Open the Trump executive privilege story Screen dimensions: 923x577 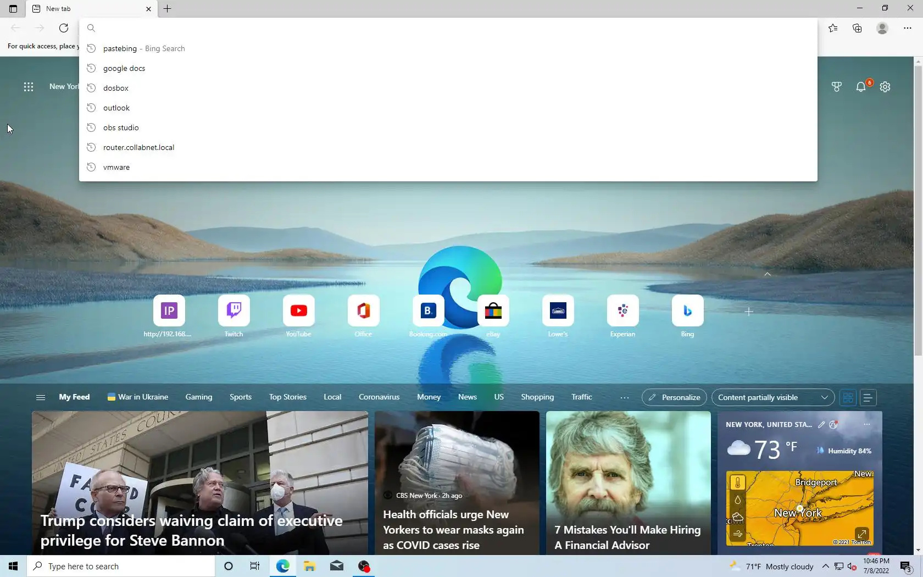pyautogui.click(x=200, y=483)
